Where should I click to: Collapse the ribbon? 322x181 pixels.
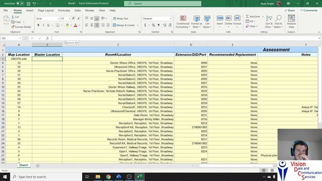[319, 32]
